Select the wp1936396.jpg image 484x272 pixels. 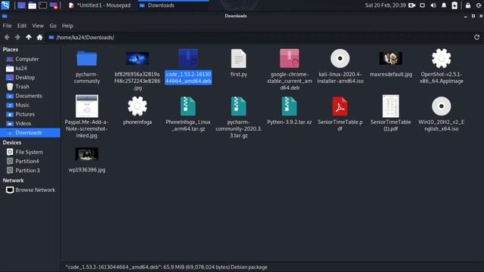[x=87, y=154]
